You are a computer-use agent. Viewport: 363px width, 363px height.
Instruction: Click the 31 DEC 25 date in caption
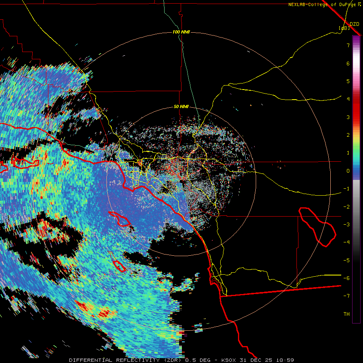(257, 360)
